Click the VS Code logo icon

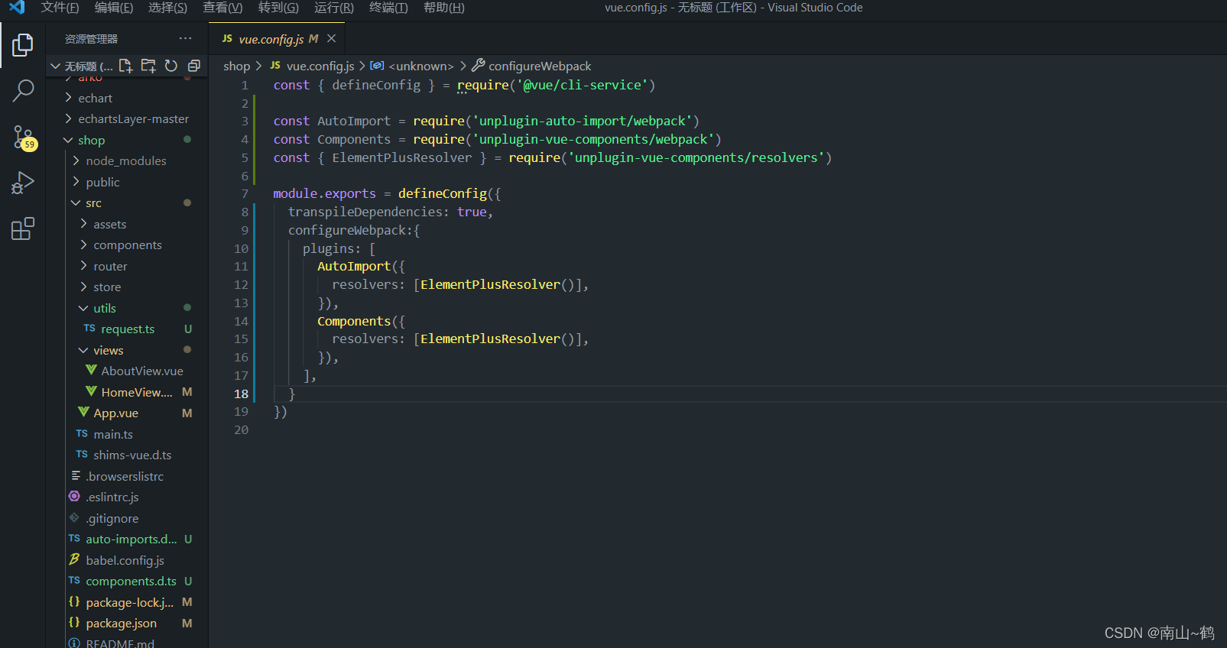[17, 8]
